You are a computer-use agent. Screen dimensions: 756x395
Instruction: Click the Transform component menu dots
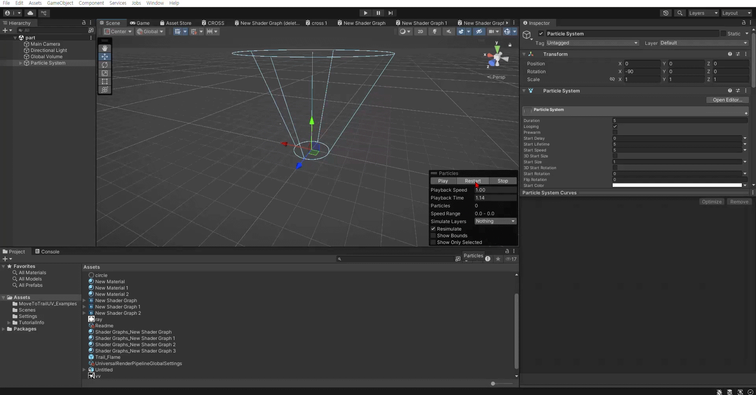746,54
